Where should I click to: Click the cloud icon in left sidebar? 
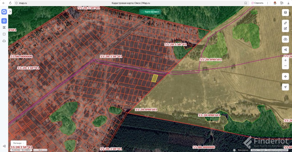[x=4, y=41]
